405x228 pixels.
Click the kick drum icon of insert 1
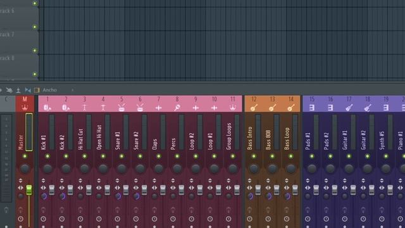pyautogui.click(x=47, y=108)
